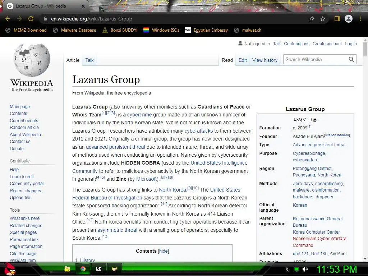
Task: Click the Angry Birds start button
Action: tap(10, 269)
